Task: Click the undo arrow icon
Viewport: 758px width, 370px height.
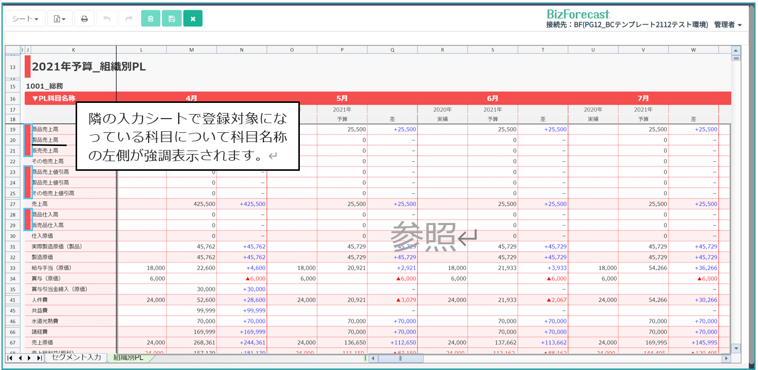Action: 107,19
